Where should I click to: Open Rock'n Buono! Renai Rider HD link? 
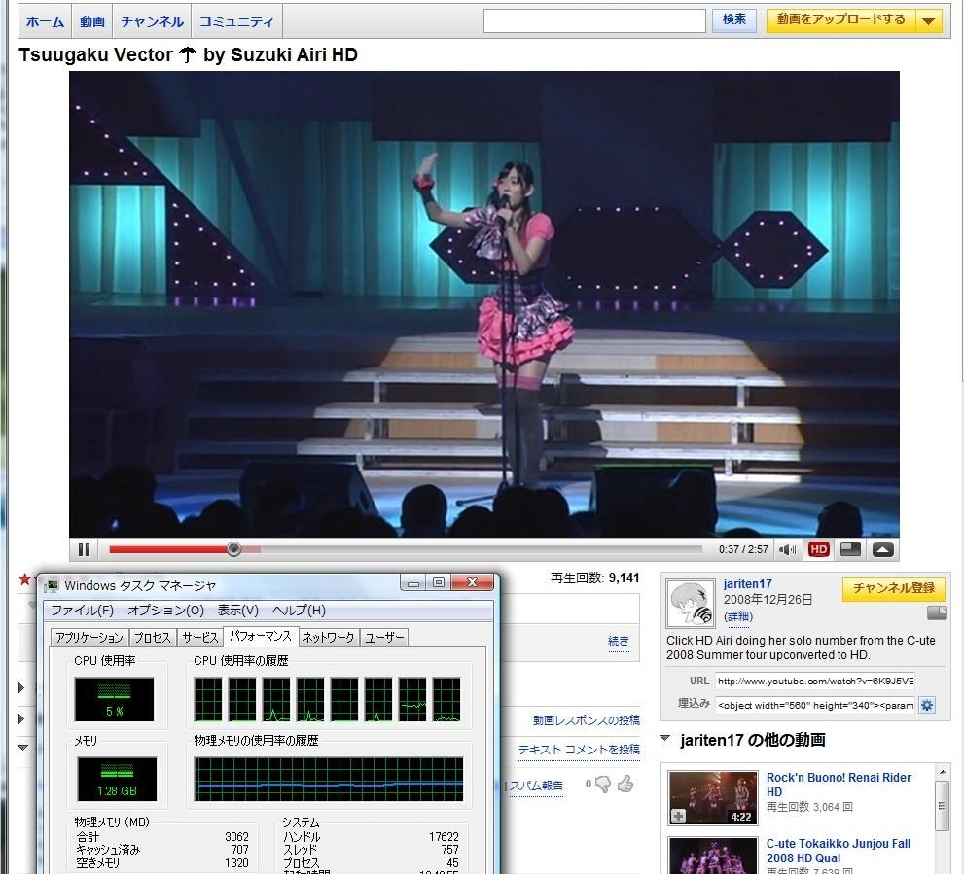[839, 785]
